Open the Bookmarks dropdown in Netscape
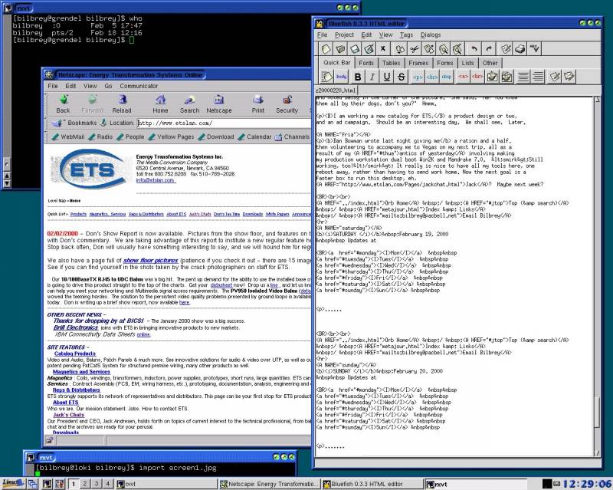The width and height of the screenshot is (613, 490). 76,123
